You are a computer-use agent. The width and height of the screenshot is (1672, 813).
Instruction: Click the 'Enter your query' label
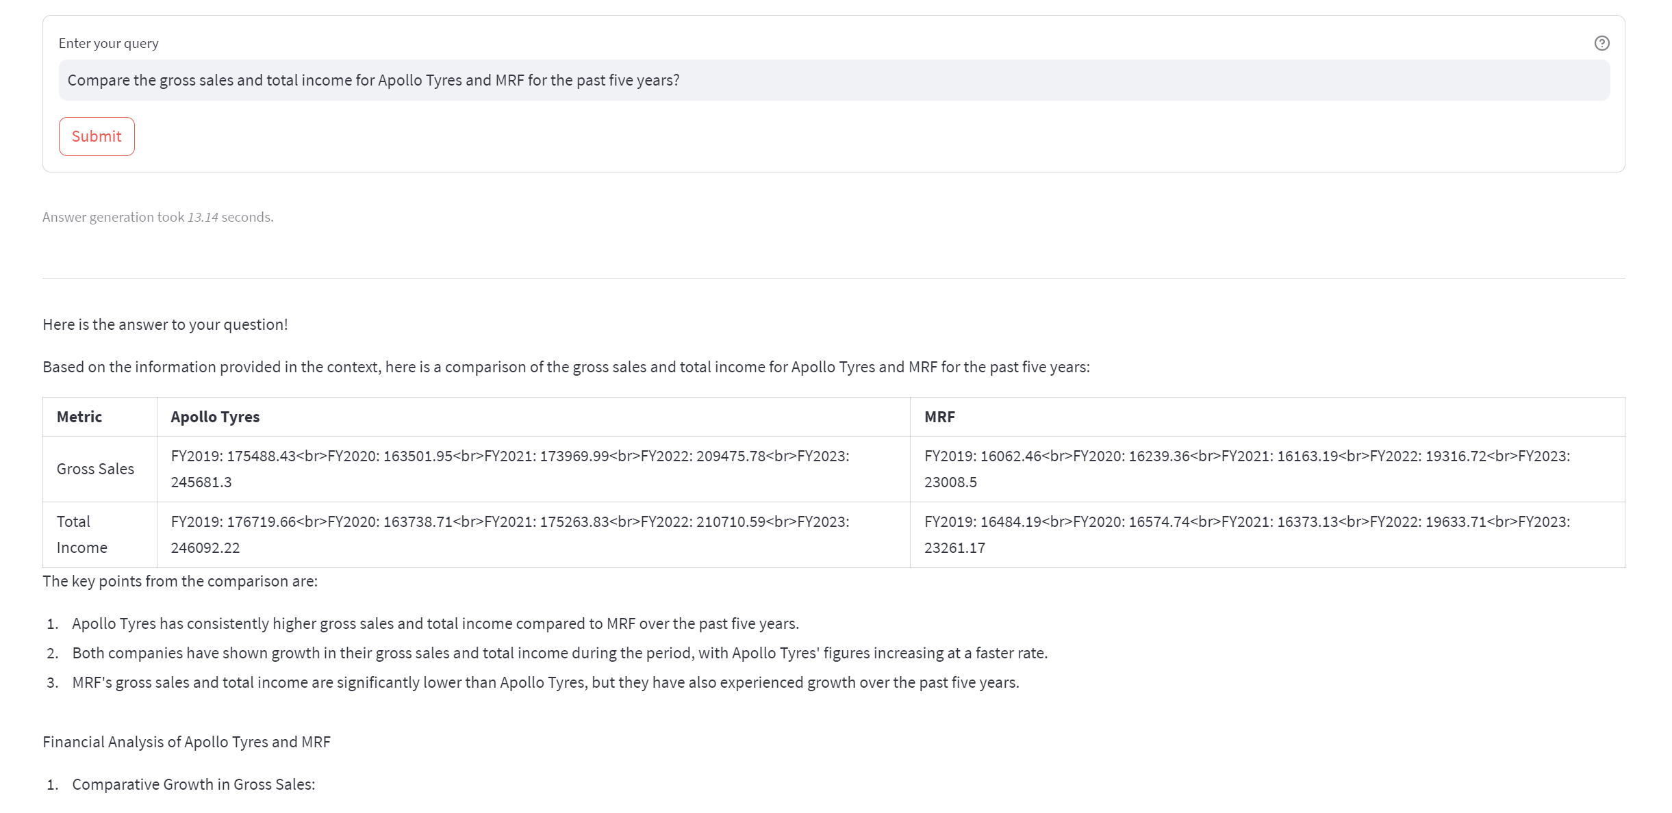pos(108,43)
